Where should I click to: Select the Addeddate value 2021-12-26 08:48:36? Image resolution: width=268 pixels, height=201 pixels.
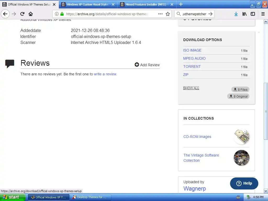pos(90,30)
